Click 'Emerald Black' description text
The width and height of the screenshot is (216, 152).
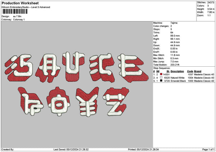(178, 81)
